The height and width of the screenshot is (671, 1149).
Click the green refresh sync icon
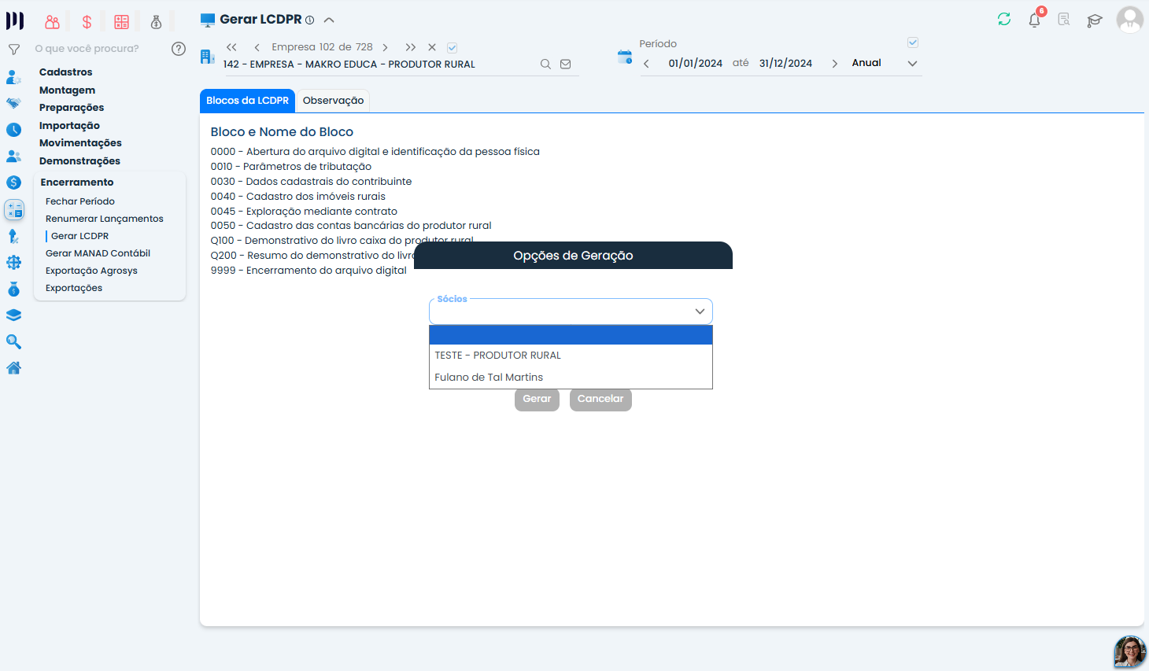click(1004, 19)
